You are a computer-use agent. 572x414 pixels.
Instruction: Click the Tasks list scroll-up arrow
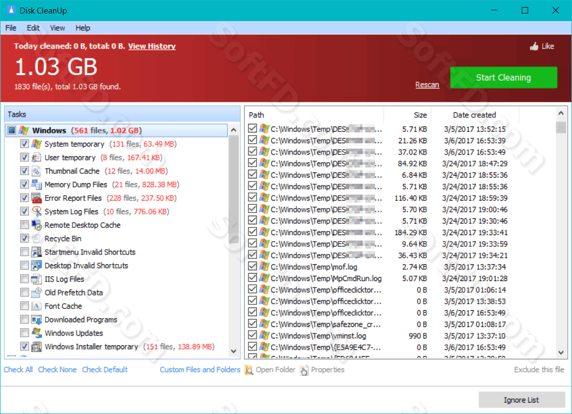coord(234,130)
